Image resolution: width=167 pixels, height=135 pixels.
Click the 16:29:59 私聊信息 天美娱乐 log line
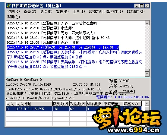[x=74, y=55]
